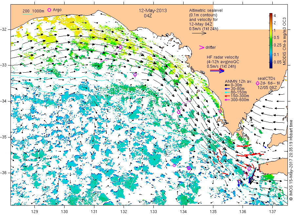Click the -32 latitude axis label
This screenshot has height=216, width=295.
pyautogui.click(x=4, y=29)
